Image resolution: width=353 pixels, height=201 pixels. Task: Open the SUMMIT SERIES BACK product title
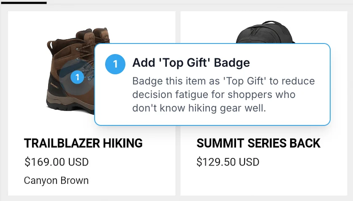click(258, 143)
